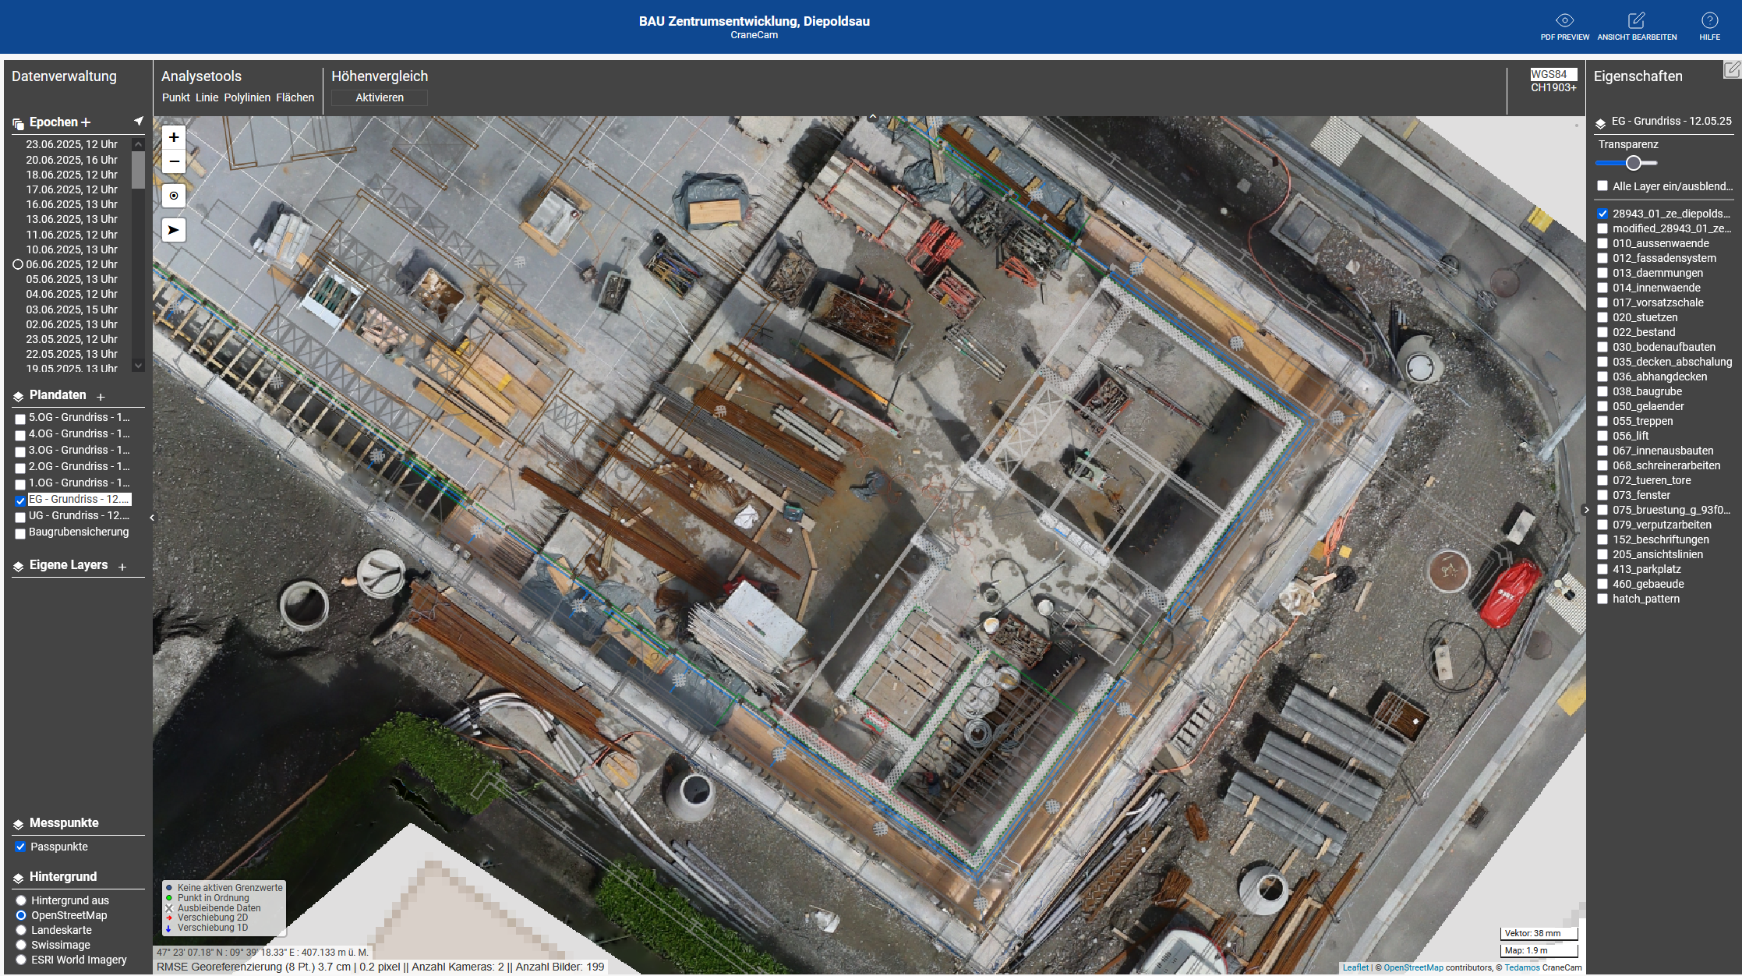1742x976 pixels.
Task: Select Swissimage background radio button
Action: coord(21,945)
